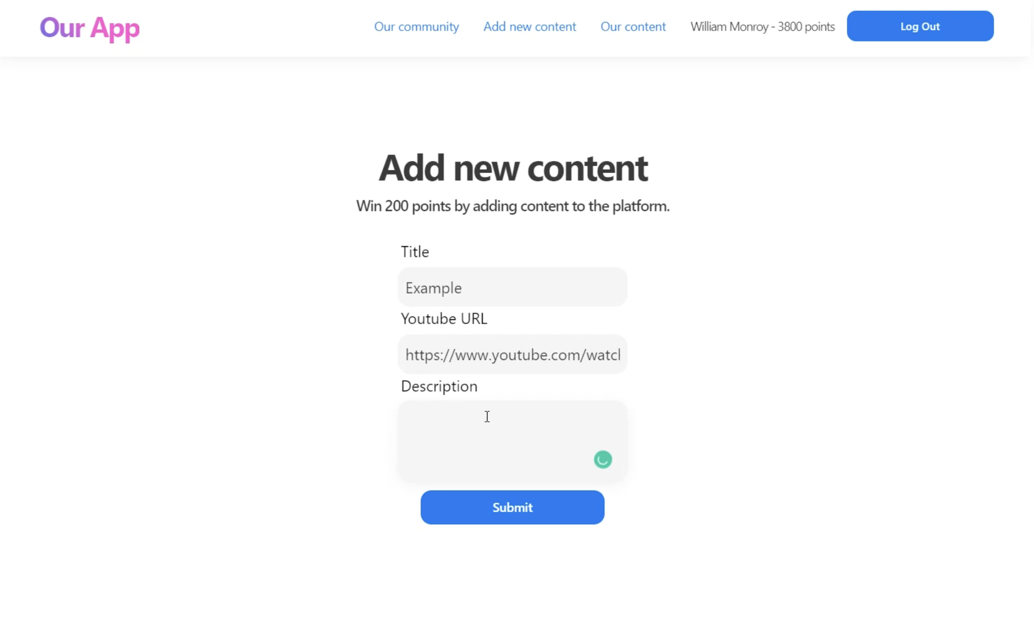The image size is (1034, 622).
Task: Focus the Title input field
Action: pos(512,287)
